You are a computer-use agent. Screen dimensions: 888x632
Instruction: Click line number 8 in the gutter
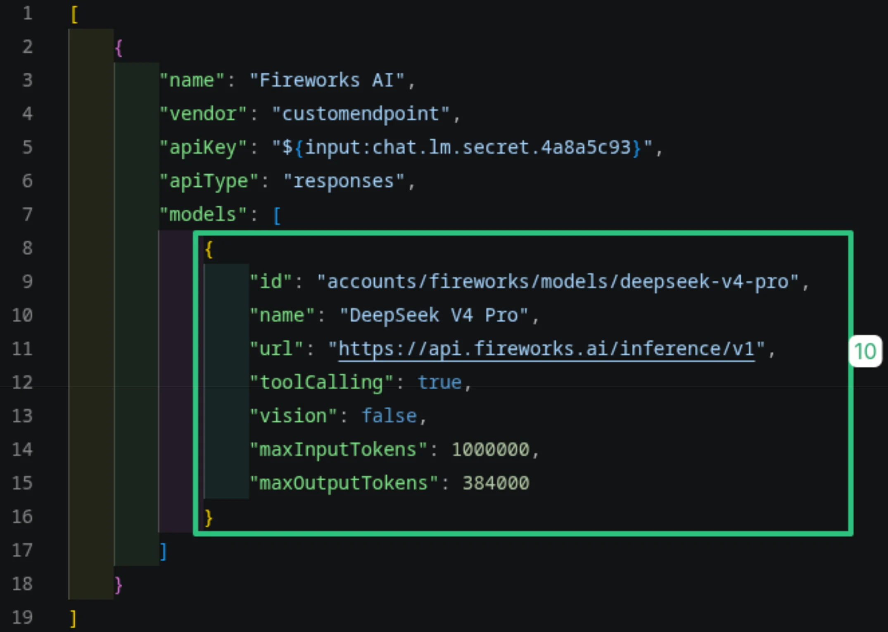27,248
